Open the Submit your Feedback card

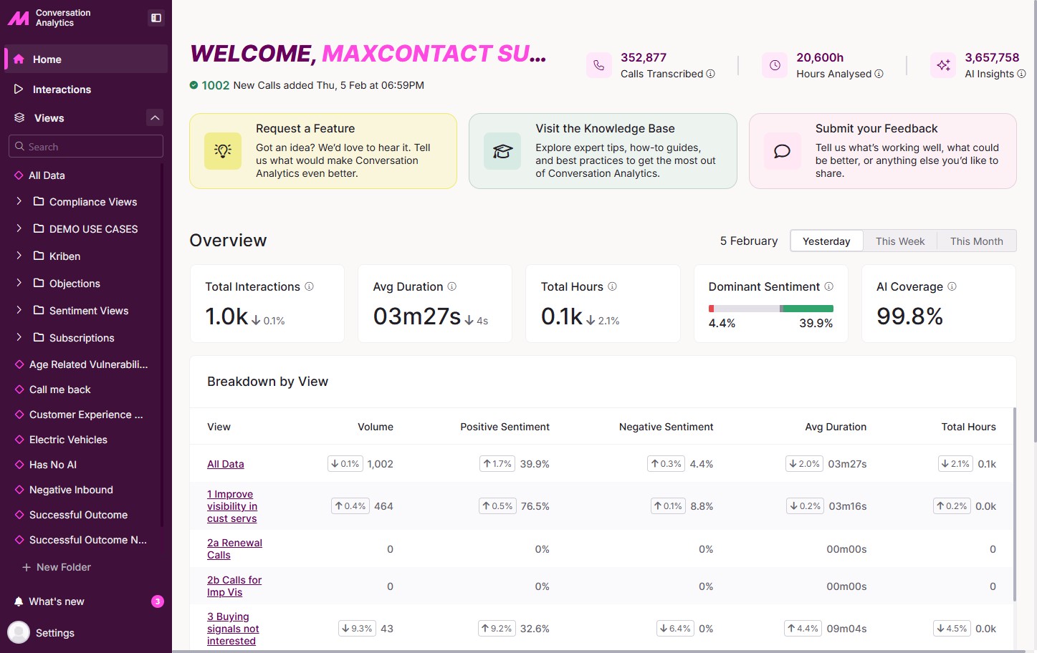coord(883,151)
